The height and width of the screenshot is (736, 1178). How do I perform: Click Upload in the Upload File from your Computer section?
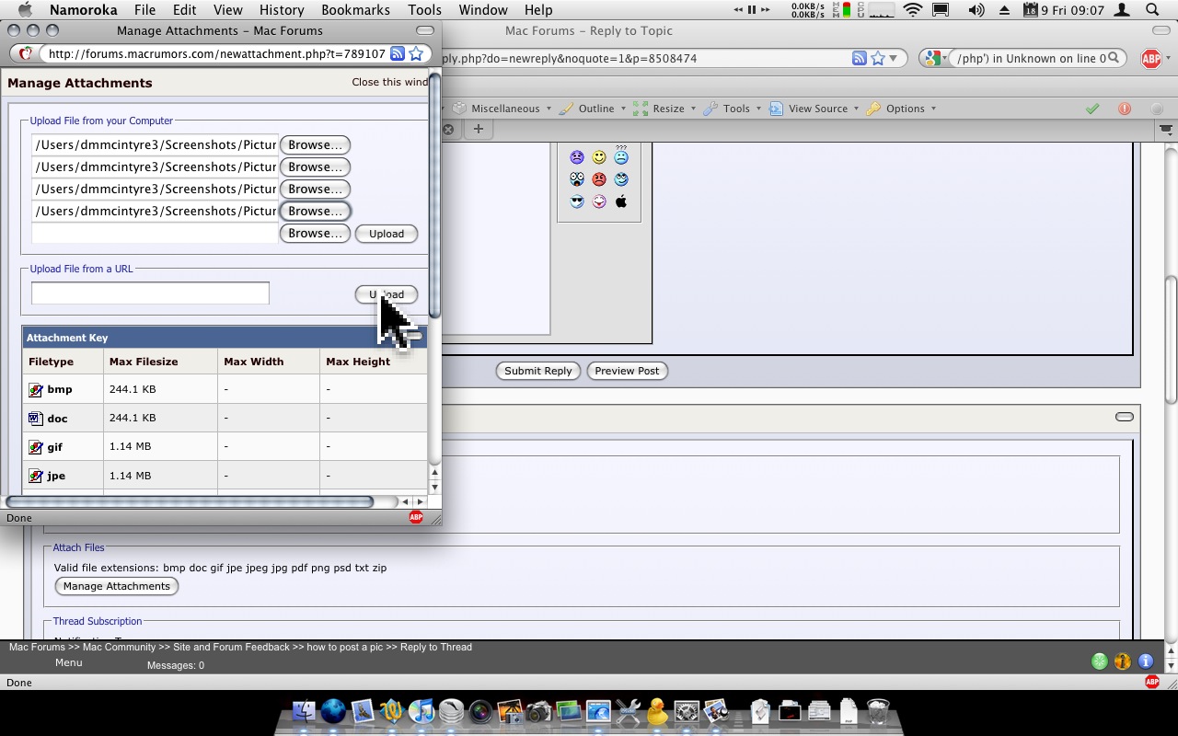click(387, 234)
